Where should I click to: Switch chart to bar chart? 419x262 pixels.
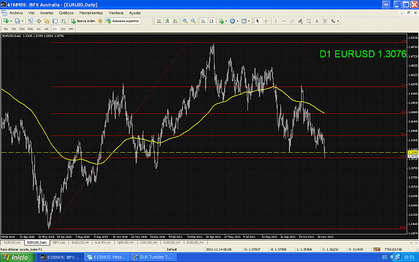[160, 21]
